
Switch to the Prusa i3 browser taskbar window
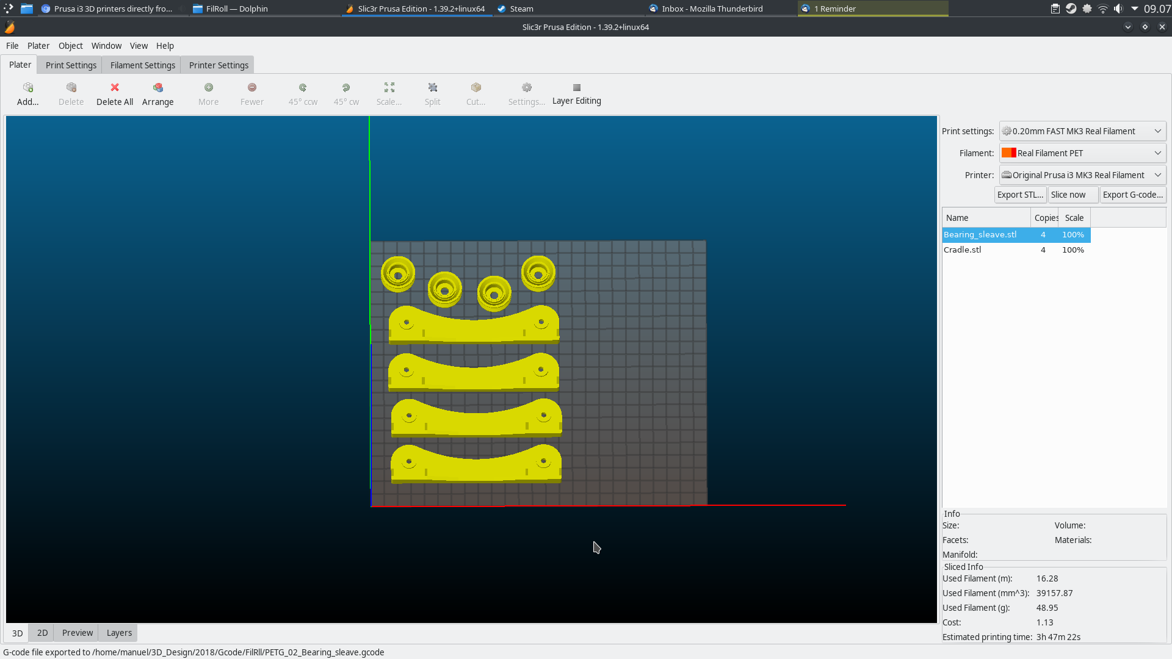tap(112, 9)
